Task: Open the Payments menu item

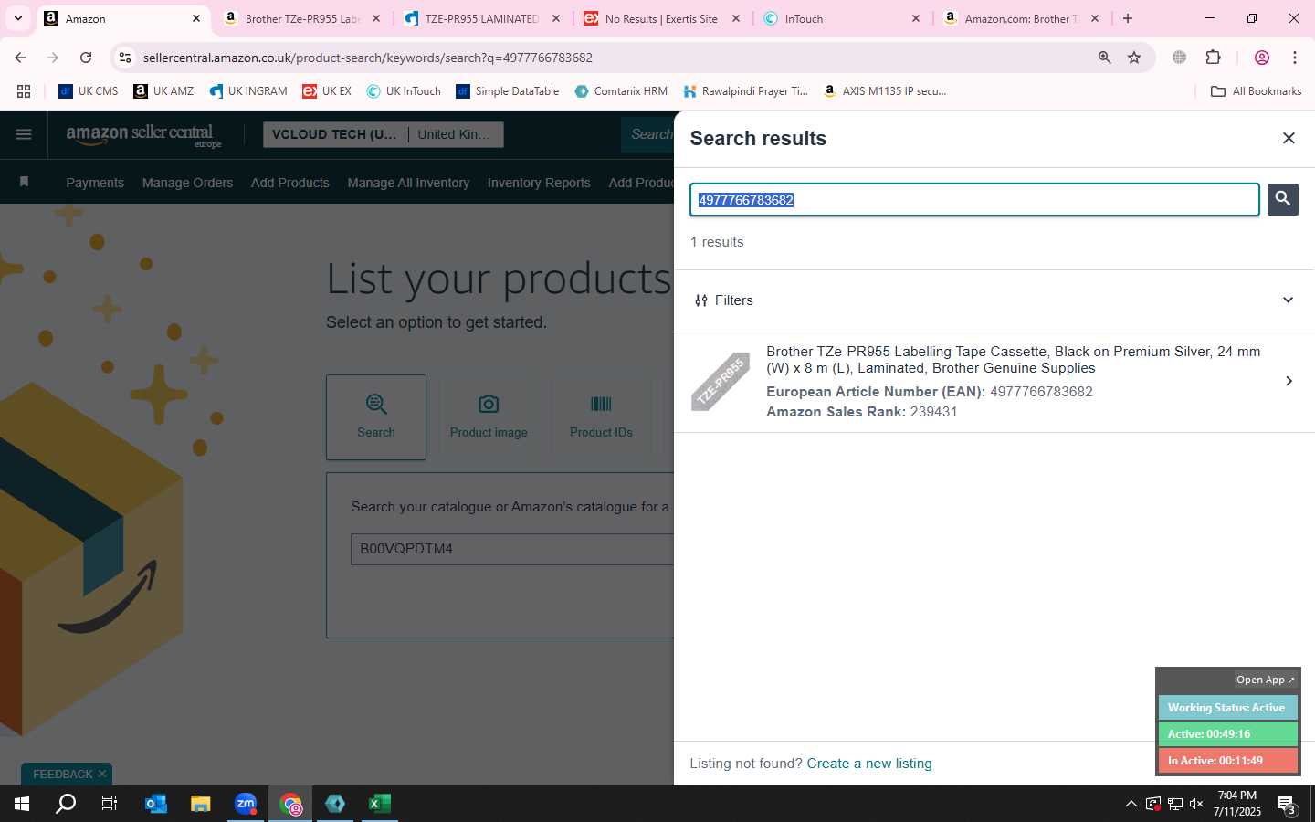Action: (x=95, y=183)
